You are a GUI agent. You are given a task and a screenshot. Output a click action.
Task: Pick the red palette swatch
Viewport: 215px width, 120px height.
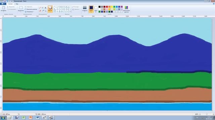coord(107,7)
